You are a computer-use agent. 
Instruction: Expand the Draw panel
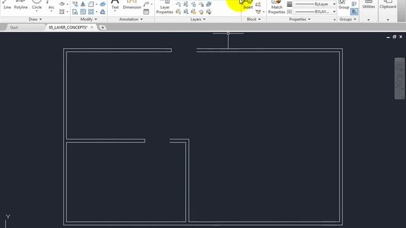pyautogui.click(x=36, y=19)
